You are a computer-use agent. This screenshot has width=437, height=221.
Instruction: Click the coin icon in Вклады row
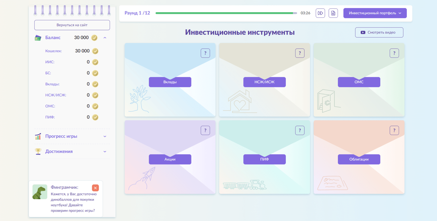tap(95, 84)
